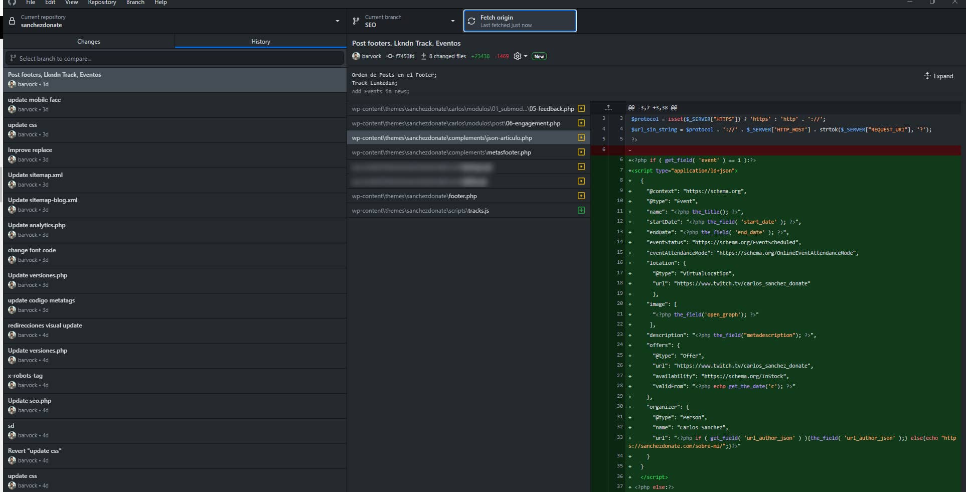This screenshot has height=492, width=966.
Task: Open the Help menu
Action: coord(160,3)
